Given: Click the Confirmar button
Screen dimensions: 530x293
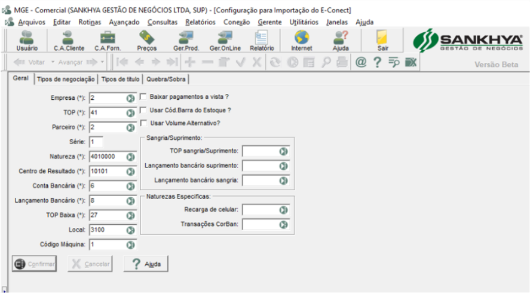Looking at the screenshot, I should [x=34, y=264].
